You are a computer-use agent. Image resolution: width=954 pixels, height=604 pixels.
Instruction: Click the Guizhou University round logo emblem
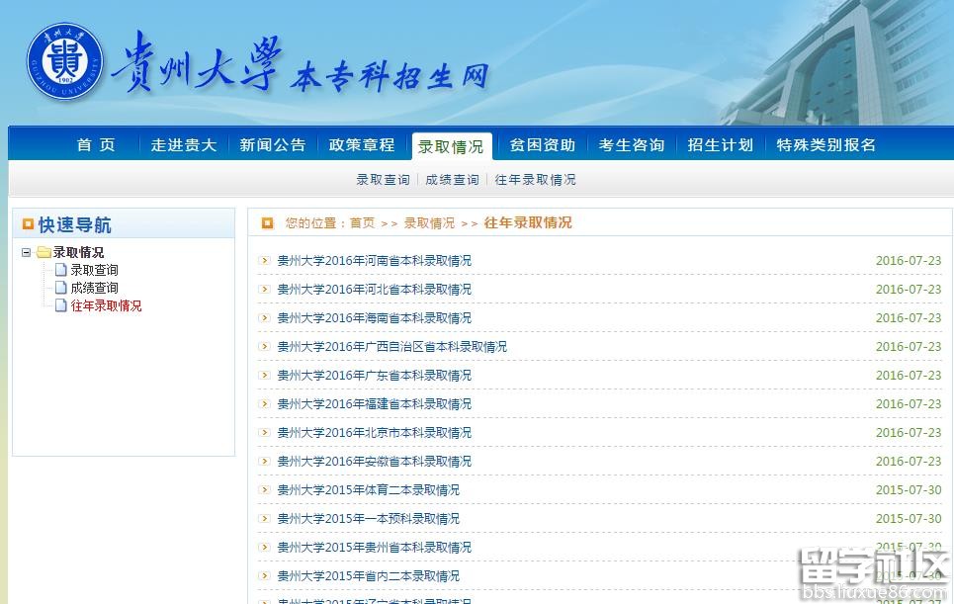coord(65,61)
